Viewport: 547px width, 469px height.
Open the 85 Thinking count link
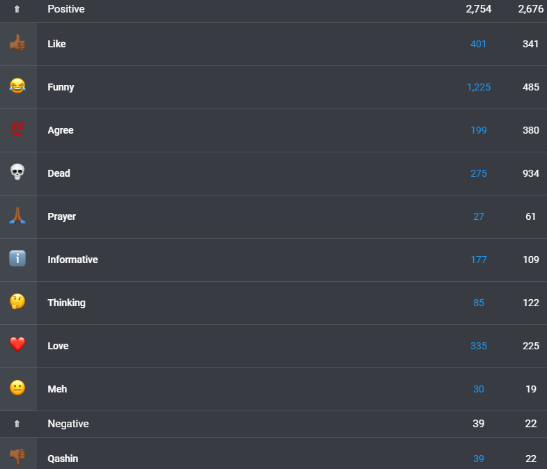[x=479, y=303]
